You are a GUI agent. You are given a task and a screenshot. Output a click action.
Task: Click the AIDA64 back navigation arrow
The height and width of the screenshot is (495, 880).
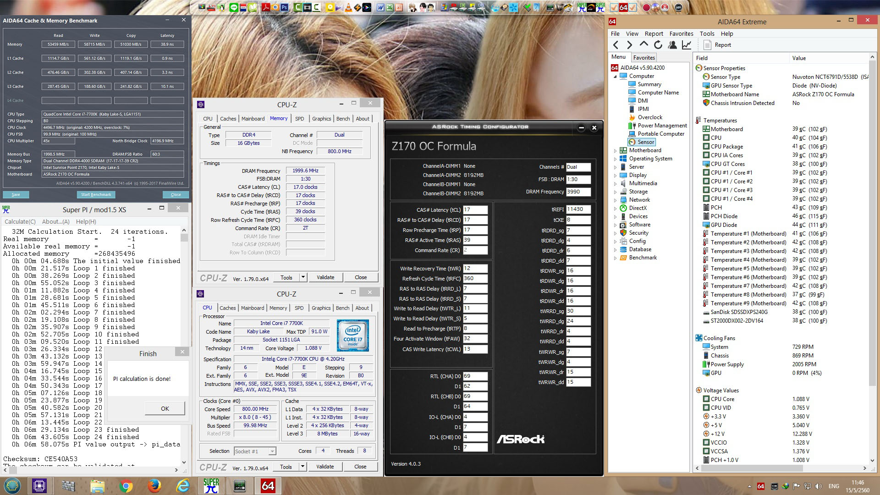(x=616, y=45)
